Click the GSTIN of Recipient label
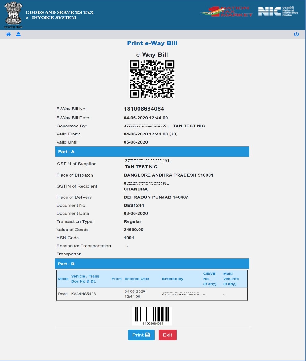Screen dimensions: 306x361 point(77,186)
